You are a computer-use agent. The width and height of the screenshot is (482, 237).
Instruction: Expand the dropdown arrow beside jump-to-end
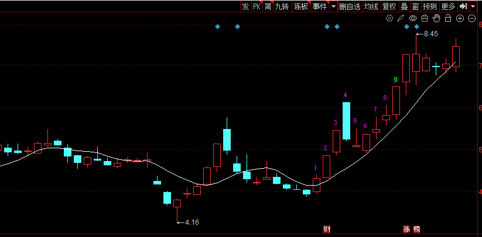473,6
